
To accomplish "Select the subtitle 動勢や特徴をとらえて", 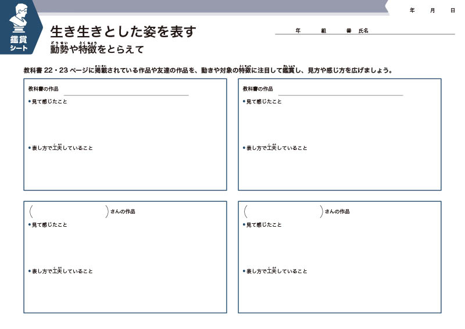I will [x=96, y=50].
